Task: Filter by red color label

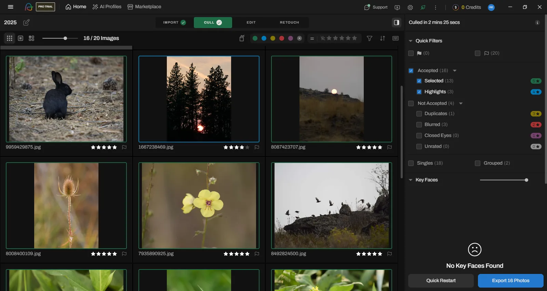Action: click(282, 38)
